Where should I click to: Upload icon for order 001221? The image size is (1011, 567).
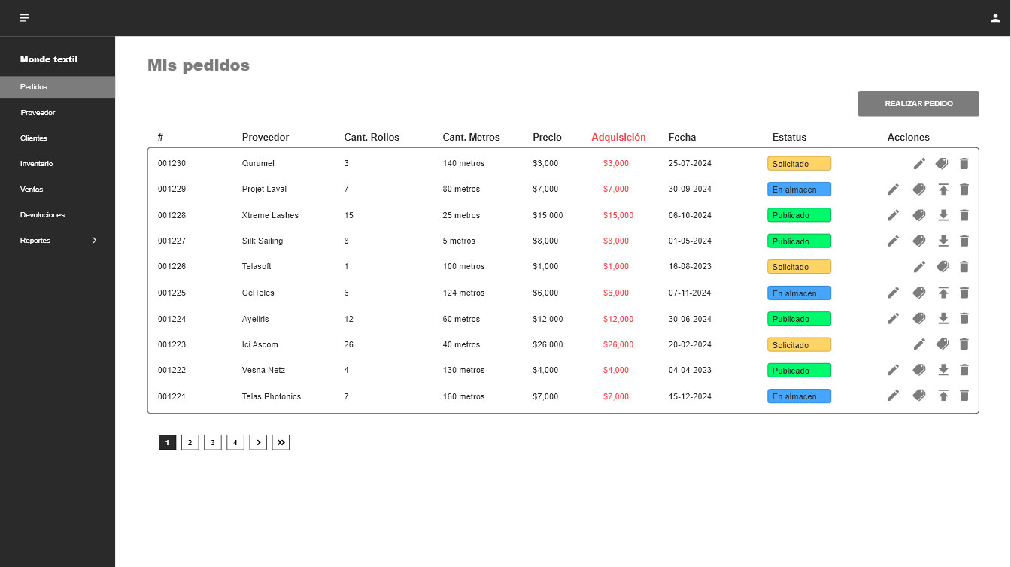point(943,396)
